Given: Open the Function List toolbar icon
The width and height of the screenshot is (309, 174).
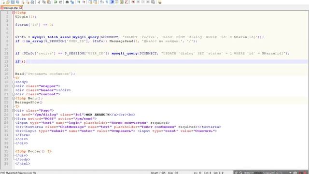Looking at the screenshot, I should pyautogui.click(x=126, y=2).
